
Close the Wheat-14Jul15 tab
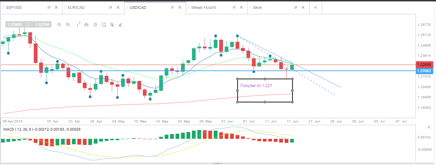click(241, 7)
